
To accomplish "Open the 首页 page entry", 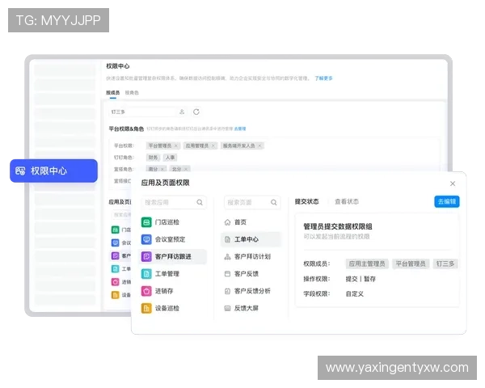I will 251,222.
